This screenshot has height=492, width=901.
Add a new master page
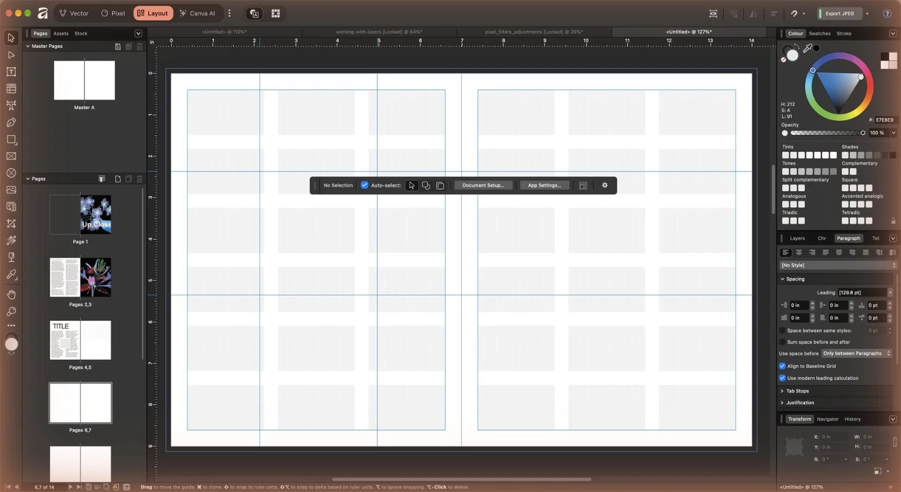click(x=118, y=46)
